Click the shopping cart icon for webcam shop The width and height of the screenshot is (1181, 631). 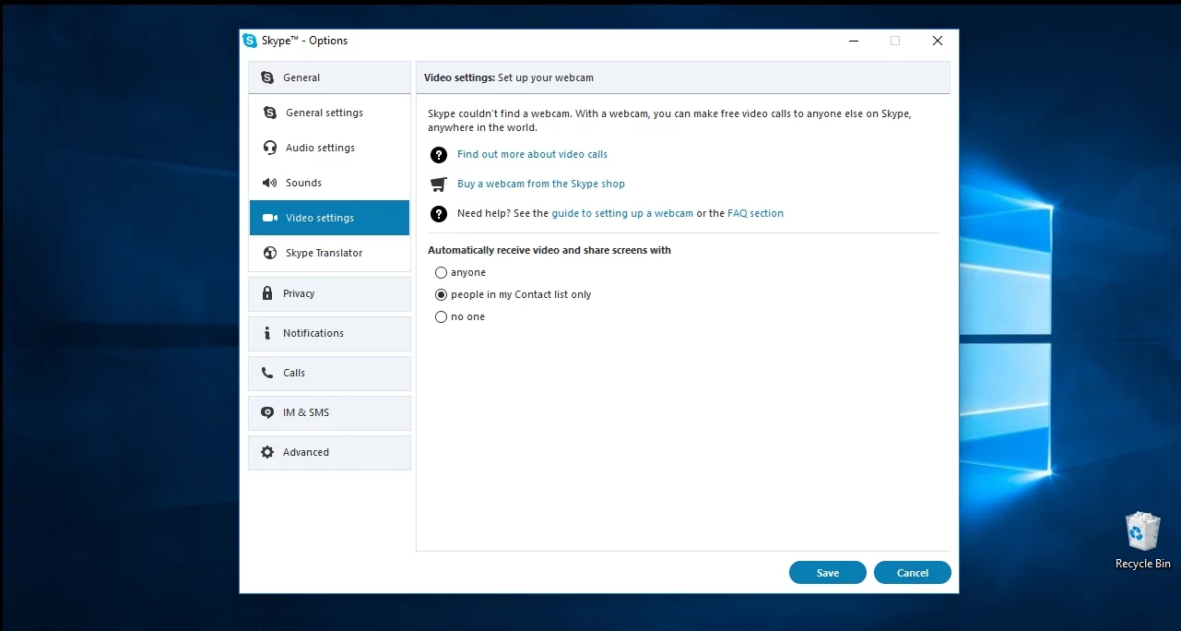[x=439, y=185]
